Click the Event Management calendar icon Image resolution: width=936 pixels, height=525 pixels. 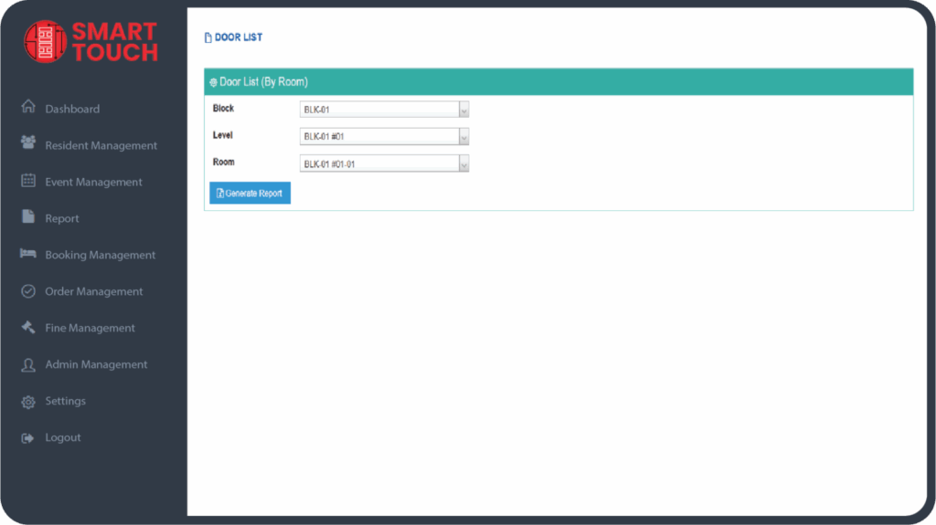pyautogui.click(x=28, y=181)
